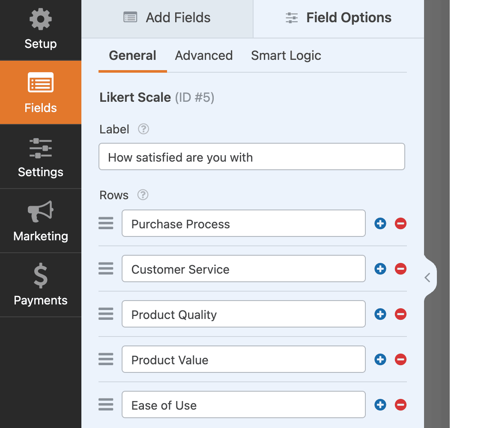Select the Field Options tab
The width and height of the screenshot is (478, 428).
click(338, 18)
